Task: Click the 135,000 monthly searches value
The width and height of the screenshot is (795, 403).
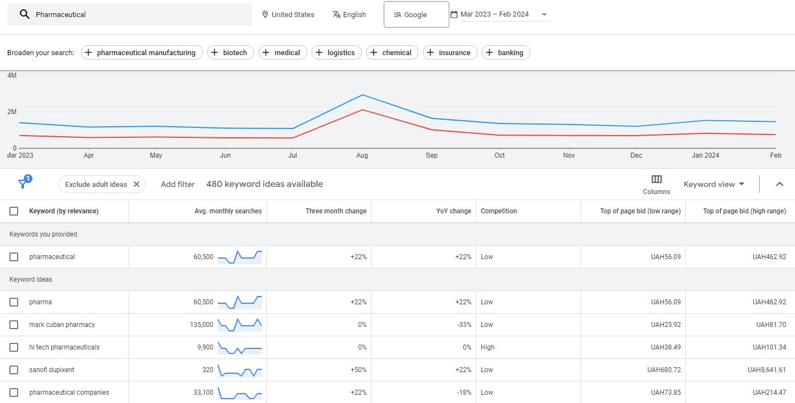Action: click(x=202, y=325)
